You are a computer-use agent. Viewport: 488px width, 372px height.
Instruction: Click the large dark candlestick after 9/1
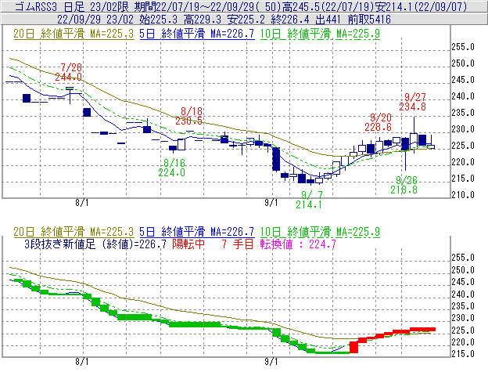[x=276, y=159]
